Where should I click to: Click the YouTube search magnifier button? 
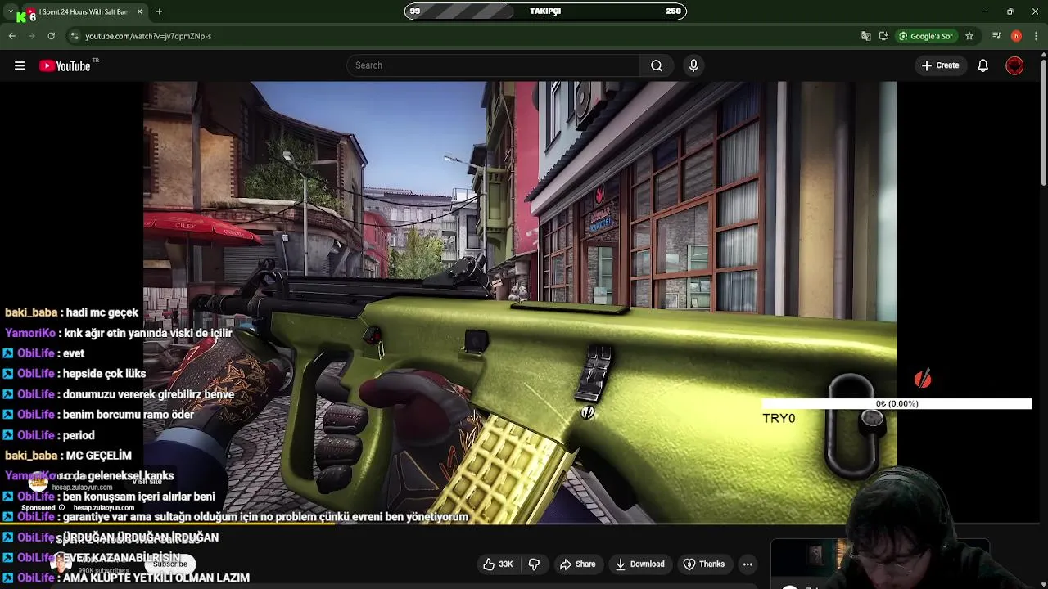(657, 65)
